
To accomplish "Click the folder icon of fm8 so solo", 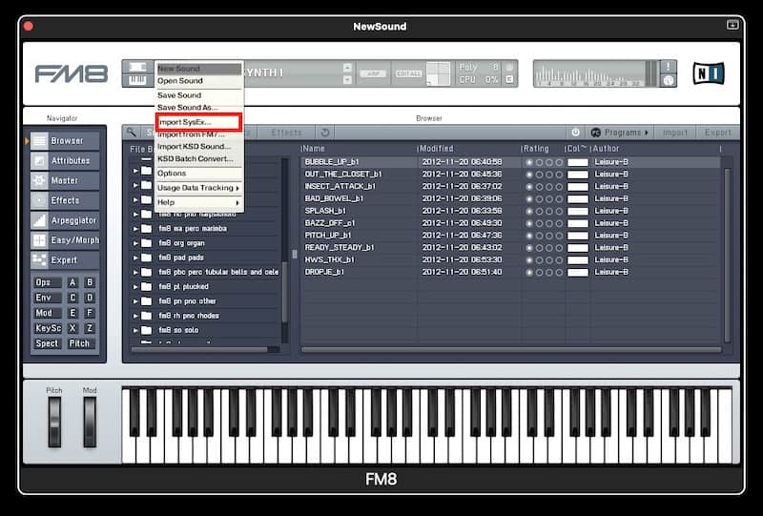I will (x=147, y=330).
